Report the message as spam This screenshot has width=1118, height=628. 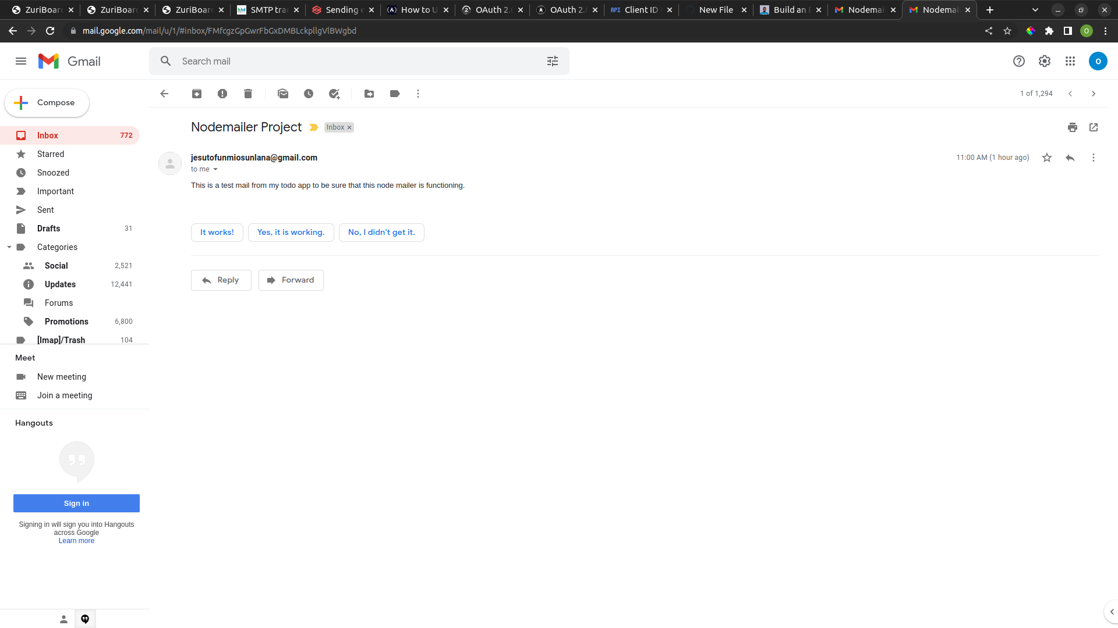[222, 94]
